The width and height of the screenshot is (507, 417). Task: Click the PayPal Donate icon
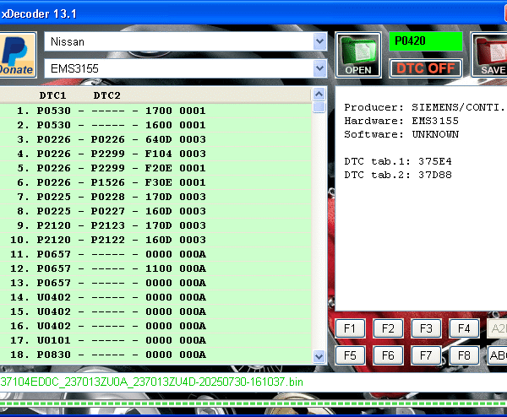pos(18,55)
